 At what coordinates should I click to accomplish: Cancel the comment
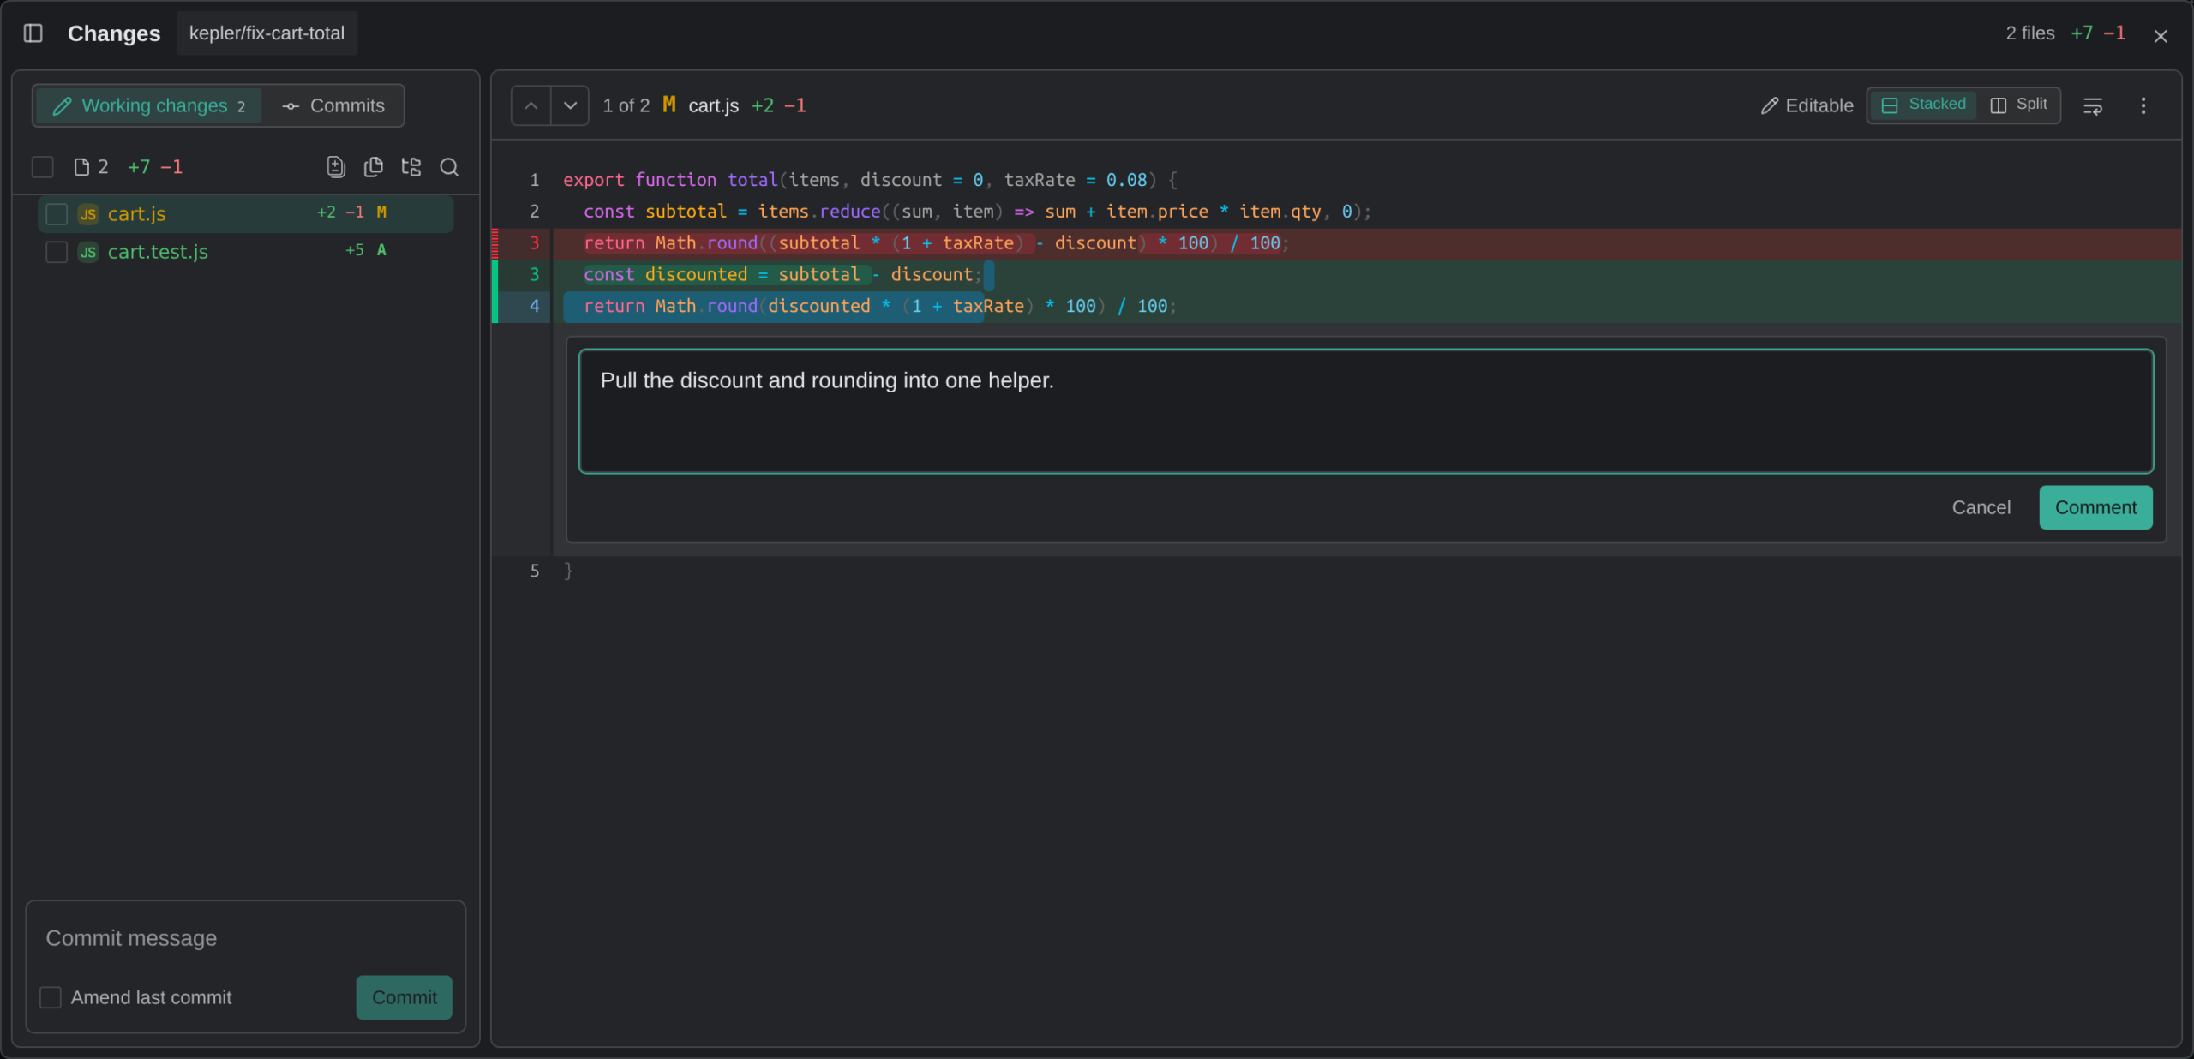click(x=1981, y=507)
